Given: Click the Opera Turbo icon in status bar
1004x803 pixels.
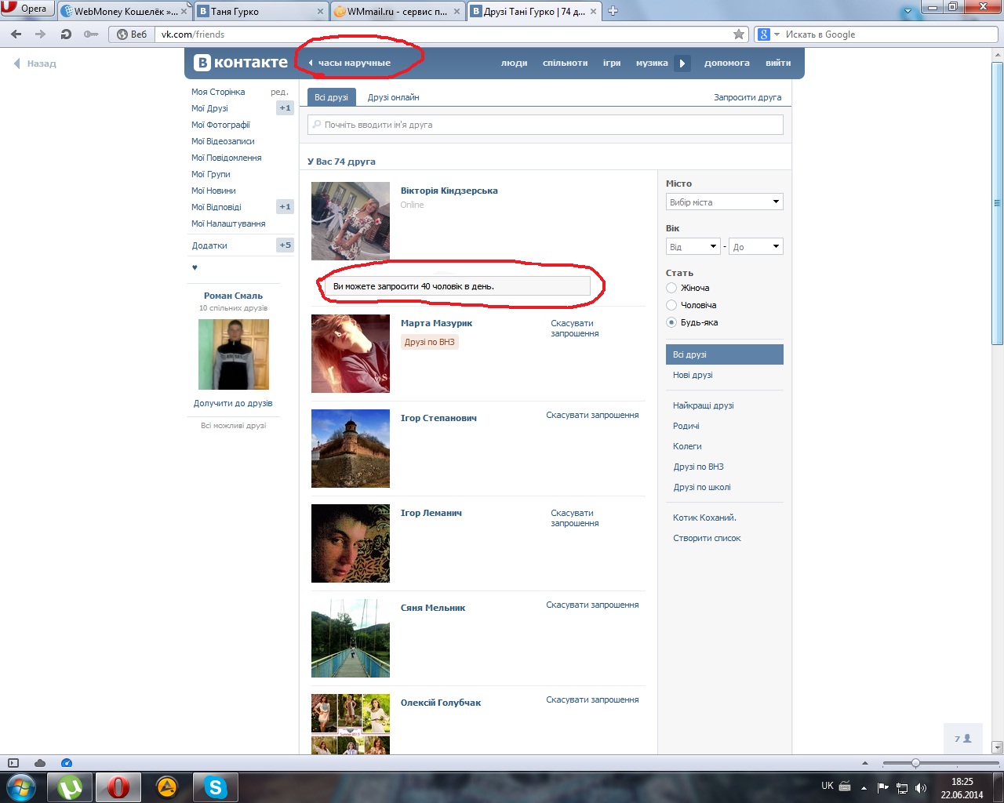Looking at the screenshot, I should point(67,763).
